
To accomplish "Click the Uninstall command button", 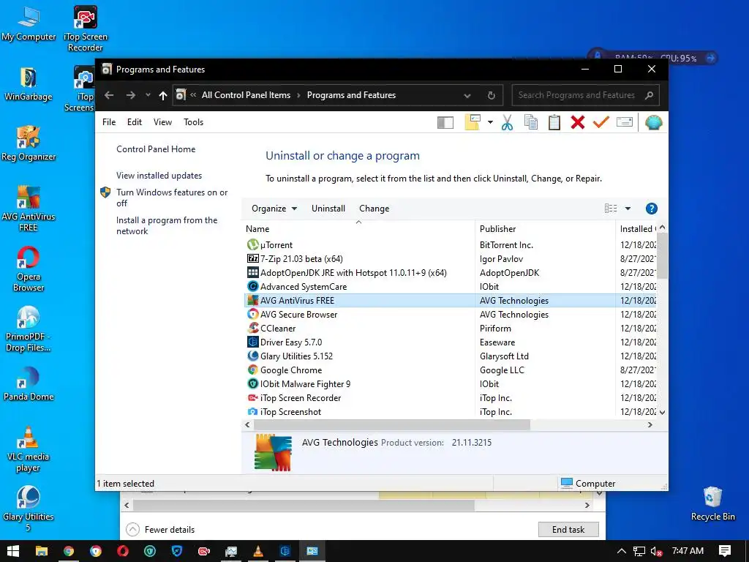I will tap(328, 209).
